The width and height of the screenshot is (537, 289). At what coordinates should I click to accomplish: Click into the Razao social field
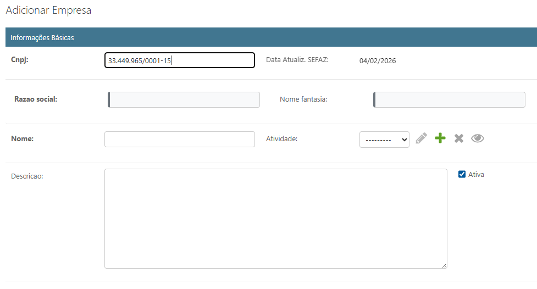click(184, 99)
